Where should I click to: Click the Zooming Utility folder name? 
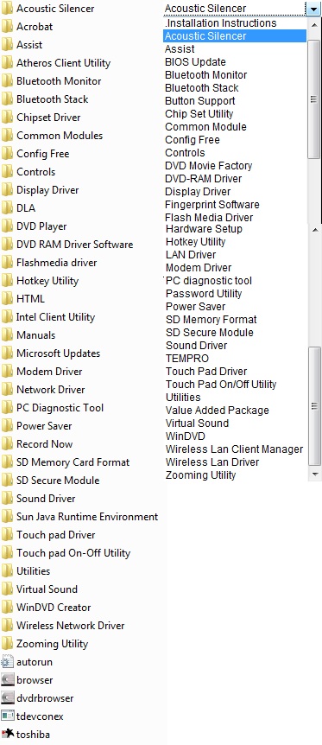(x=53, y=644)
